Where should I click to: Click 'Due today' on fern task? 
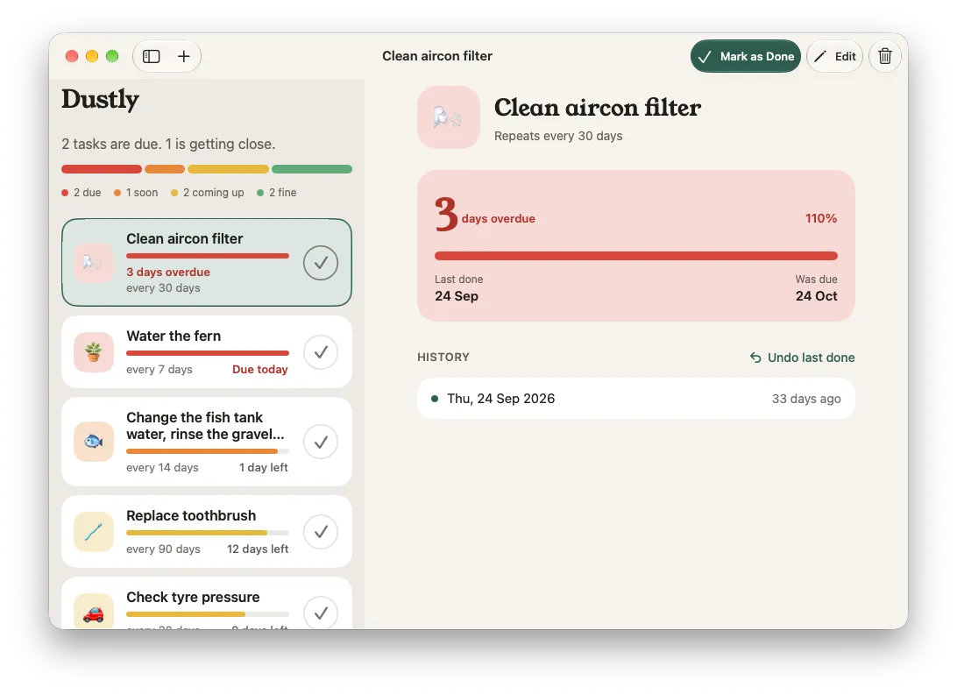260,369
